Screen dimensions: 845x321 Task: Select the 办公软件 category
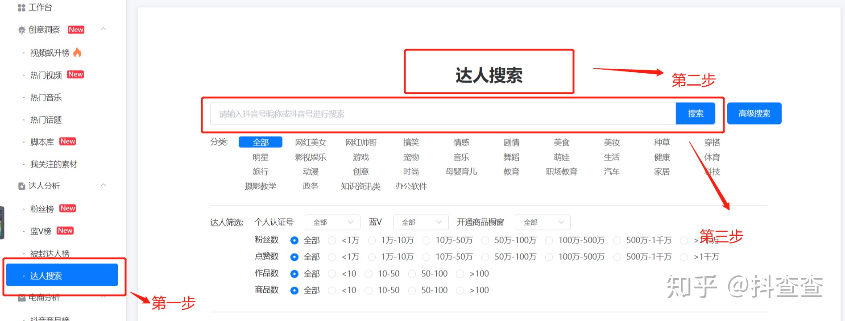click(x=411, y=186)
